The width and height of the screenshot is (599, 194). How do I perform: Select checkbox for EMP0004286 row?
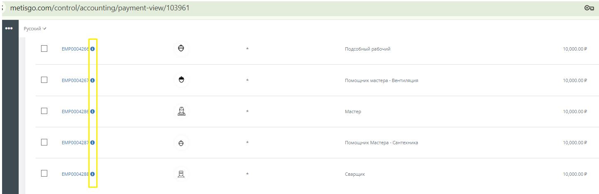44,111
